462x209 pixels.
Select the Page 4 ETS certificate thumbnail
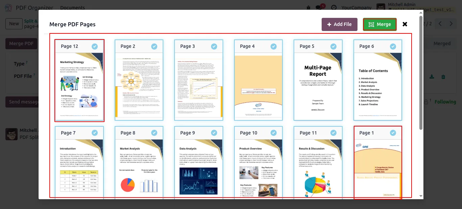pos(258,86)
